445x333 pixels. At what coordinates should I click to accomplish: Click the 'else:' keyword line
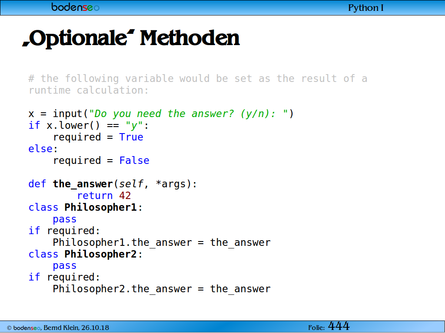pyautogui.click(x=43, y=149)
